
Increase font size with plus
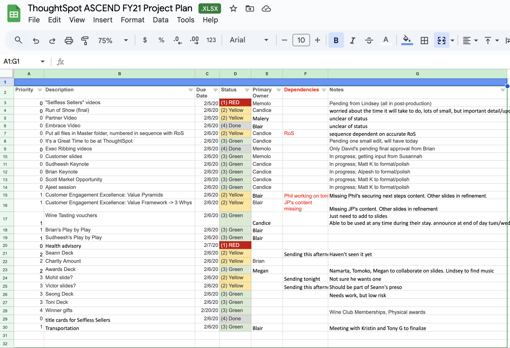coord(317,40)
